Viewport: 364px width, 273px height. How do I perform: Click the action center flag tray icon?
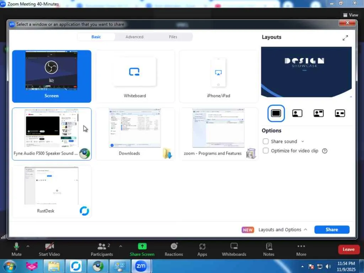tap(311, 267)
